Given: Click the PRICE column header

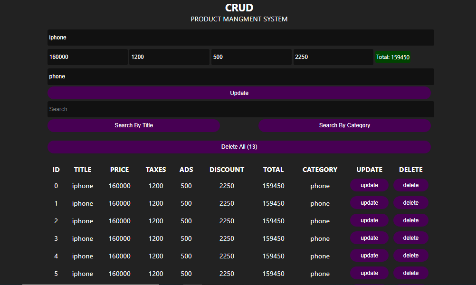Looking at the screenshot, I should (x=120, y=170).
